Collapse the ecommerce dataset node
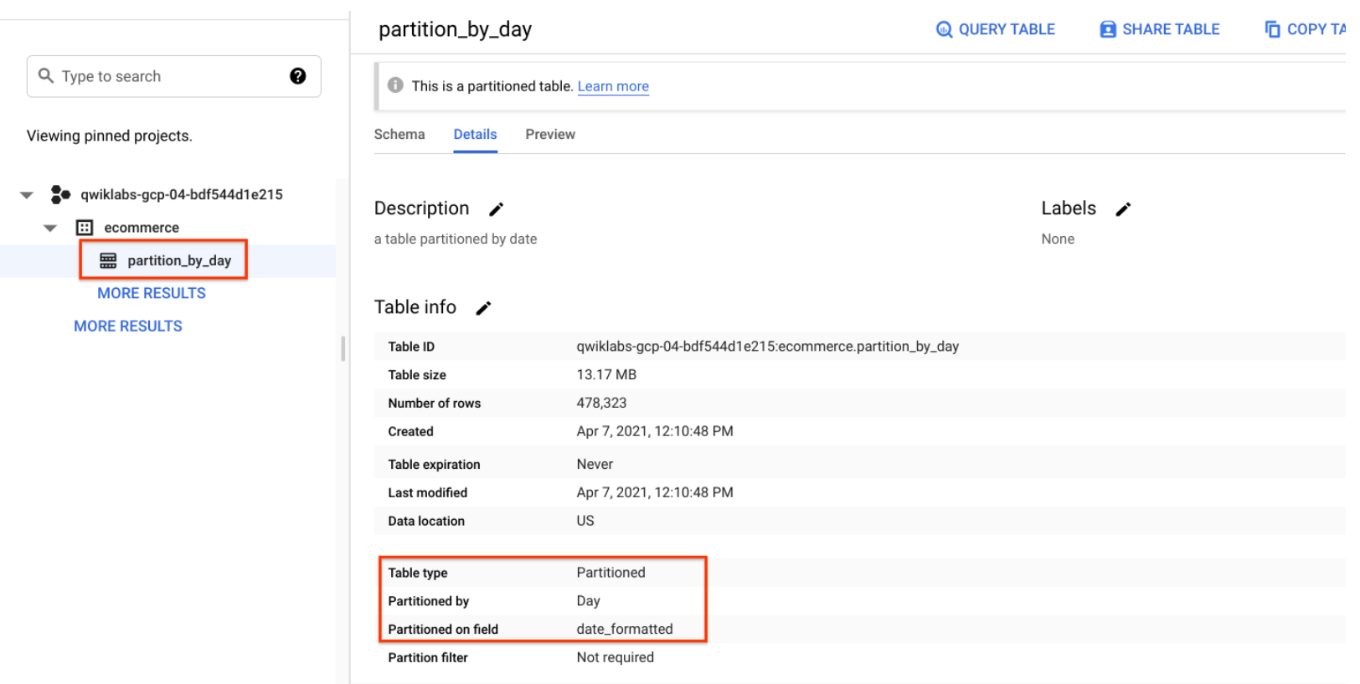The image size is (1360, 684). (x=50, y=228)
